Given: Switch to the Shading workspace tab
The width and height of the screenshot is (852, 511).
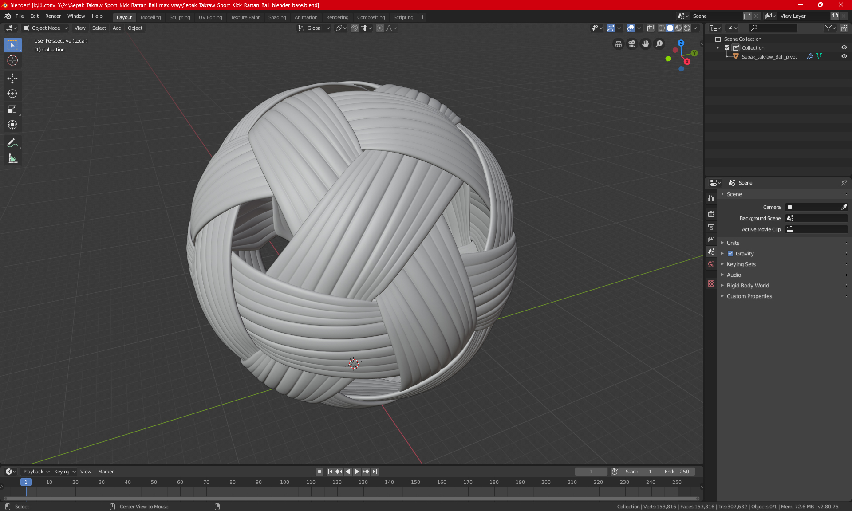Looking at the screenshot, I should (x=277, y=17).
